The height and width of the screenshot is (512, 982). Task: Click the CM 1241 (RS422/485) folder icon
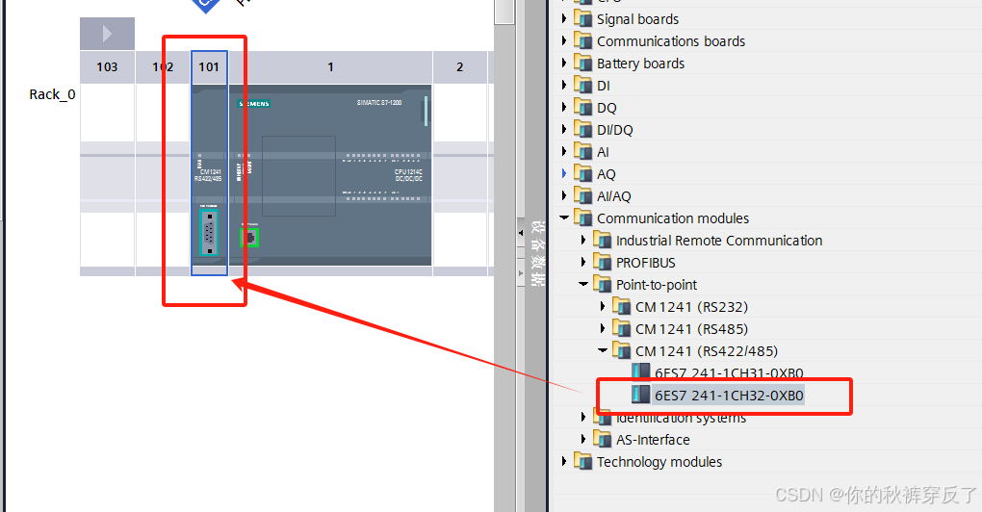[621, 350]
